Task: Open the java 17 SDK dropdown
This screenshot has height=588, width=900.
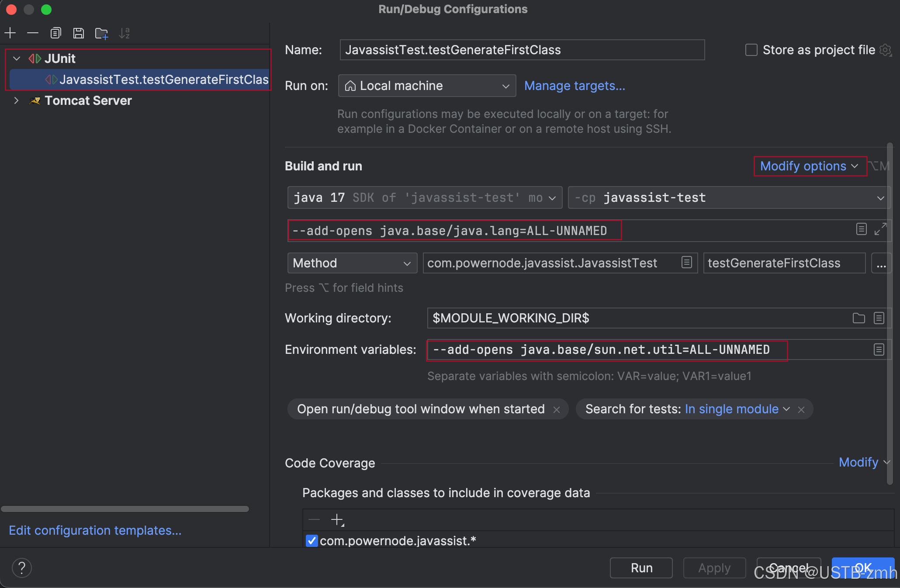Action: coord(425,197)
